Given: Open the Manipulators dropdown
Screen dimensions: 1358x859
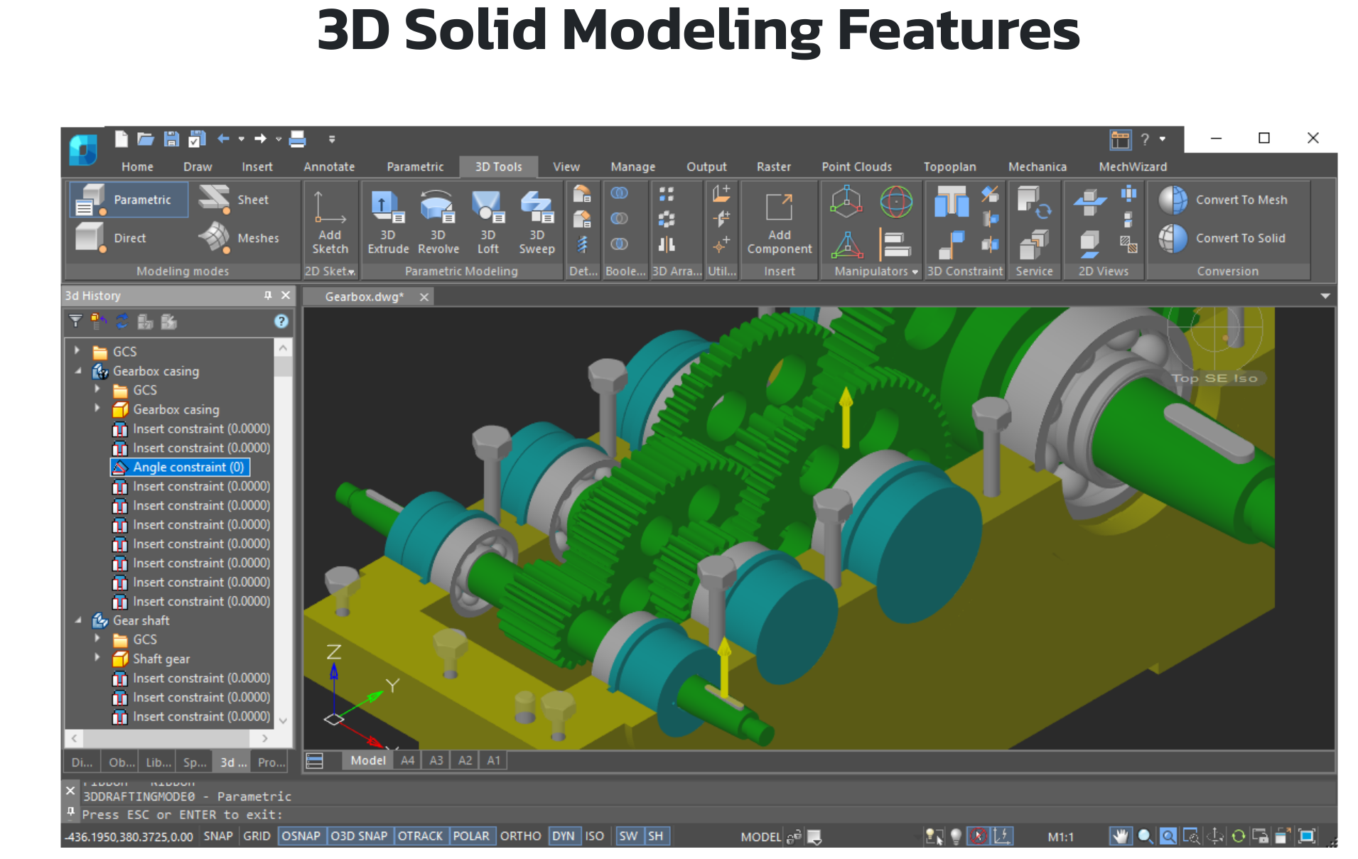Looking at the screenshot, I should coord(915,271).
